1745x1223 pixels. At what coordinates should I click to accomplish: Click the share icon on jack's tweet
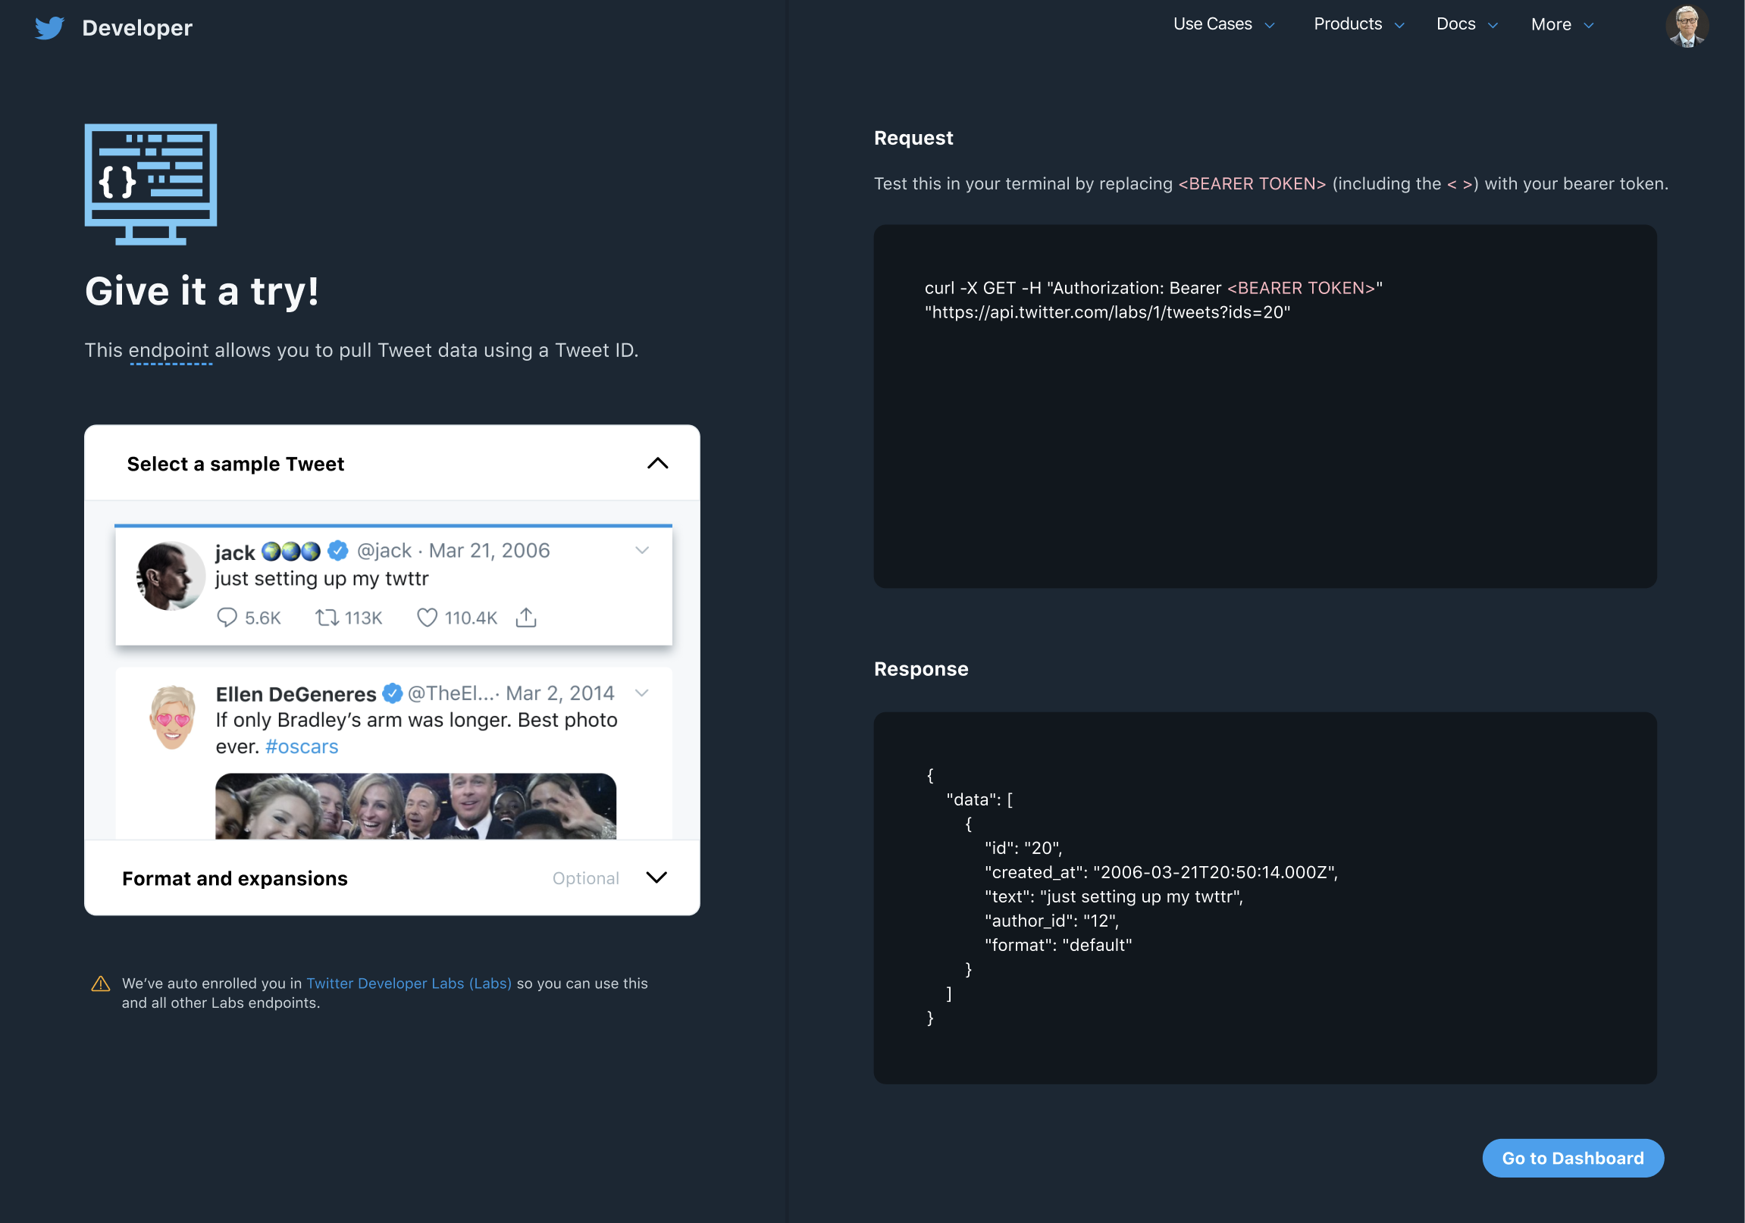[x=526, y=617]
